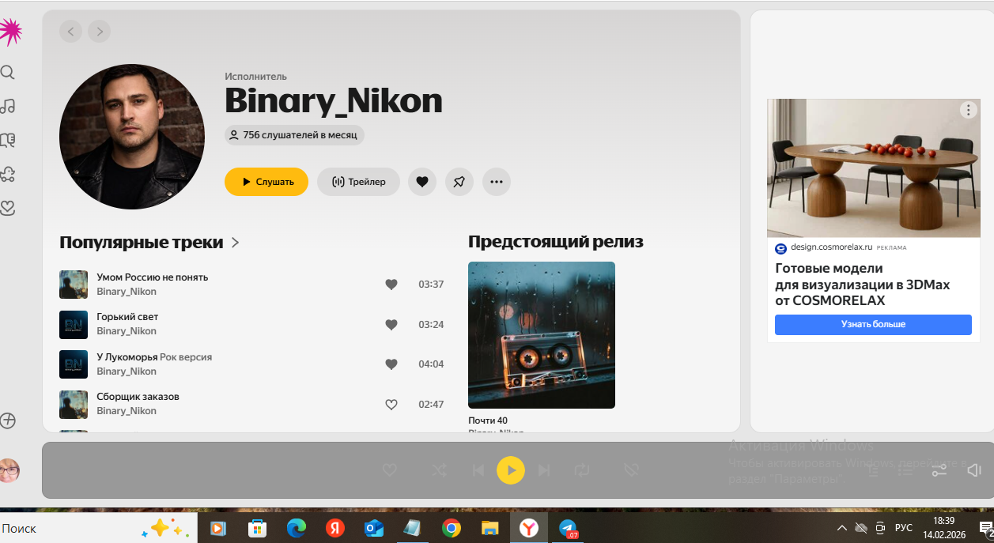
Task: Click the Binary_Nikon name under Горький свет
Action: pos(127,331)
